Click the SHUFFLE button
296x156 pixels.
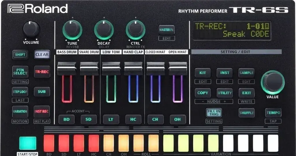pyautogui.click(x=247, y=113)
